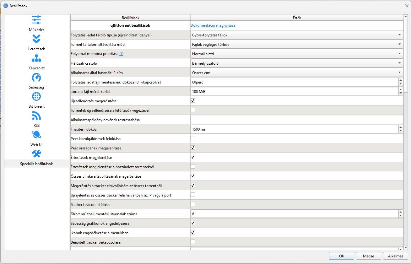Click the Dokumentáció megnyitása link
The width and height of the screenshot is (411, 264).
click(x=213, y=25)
